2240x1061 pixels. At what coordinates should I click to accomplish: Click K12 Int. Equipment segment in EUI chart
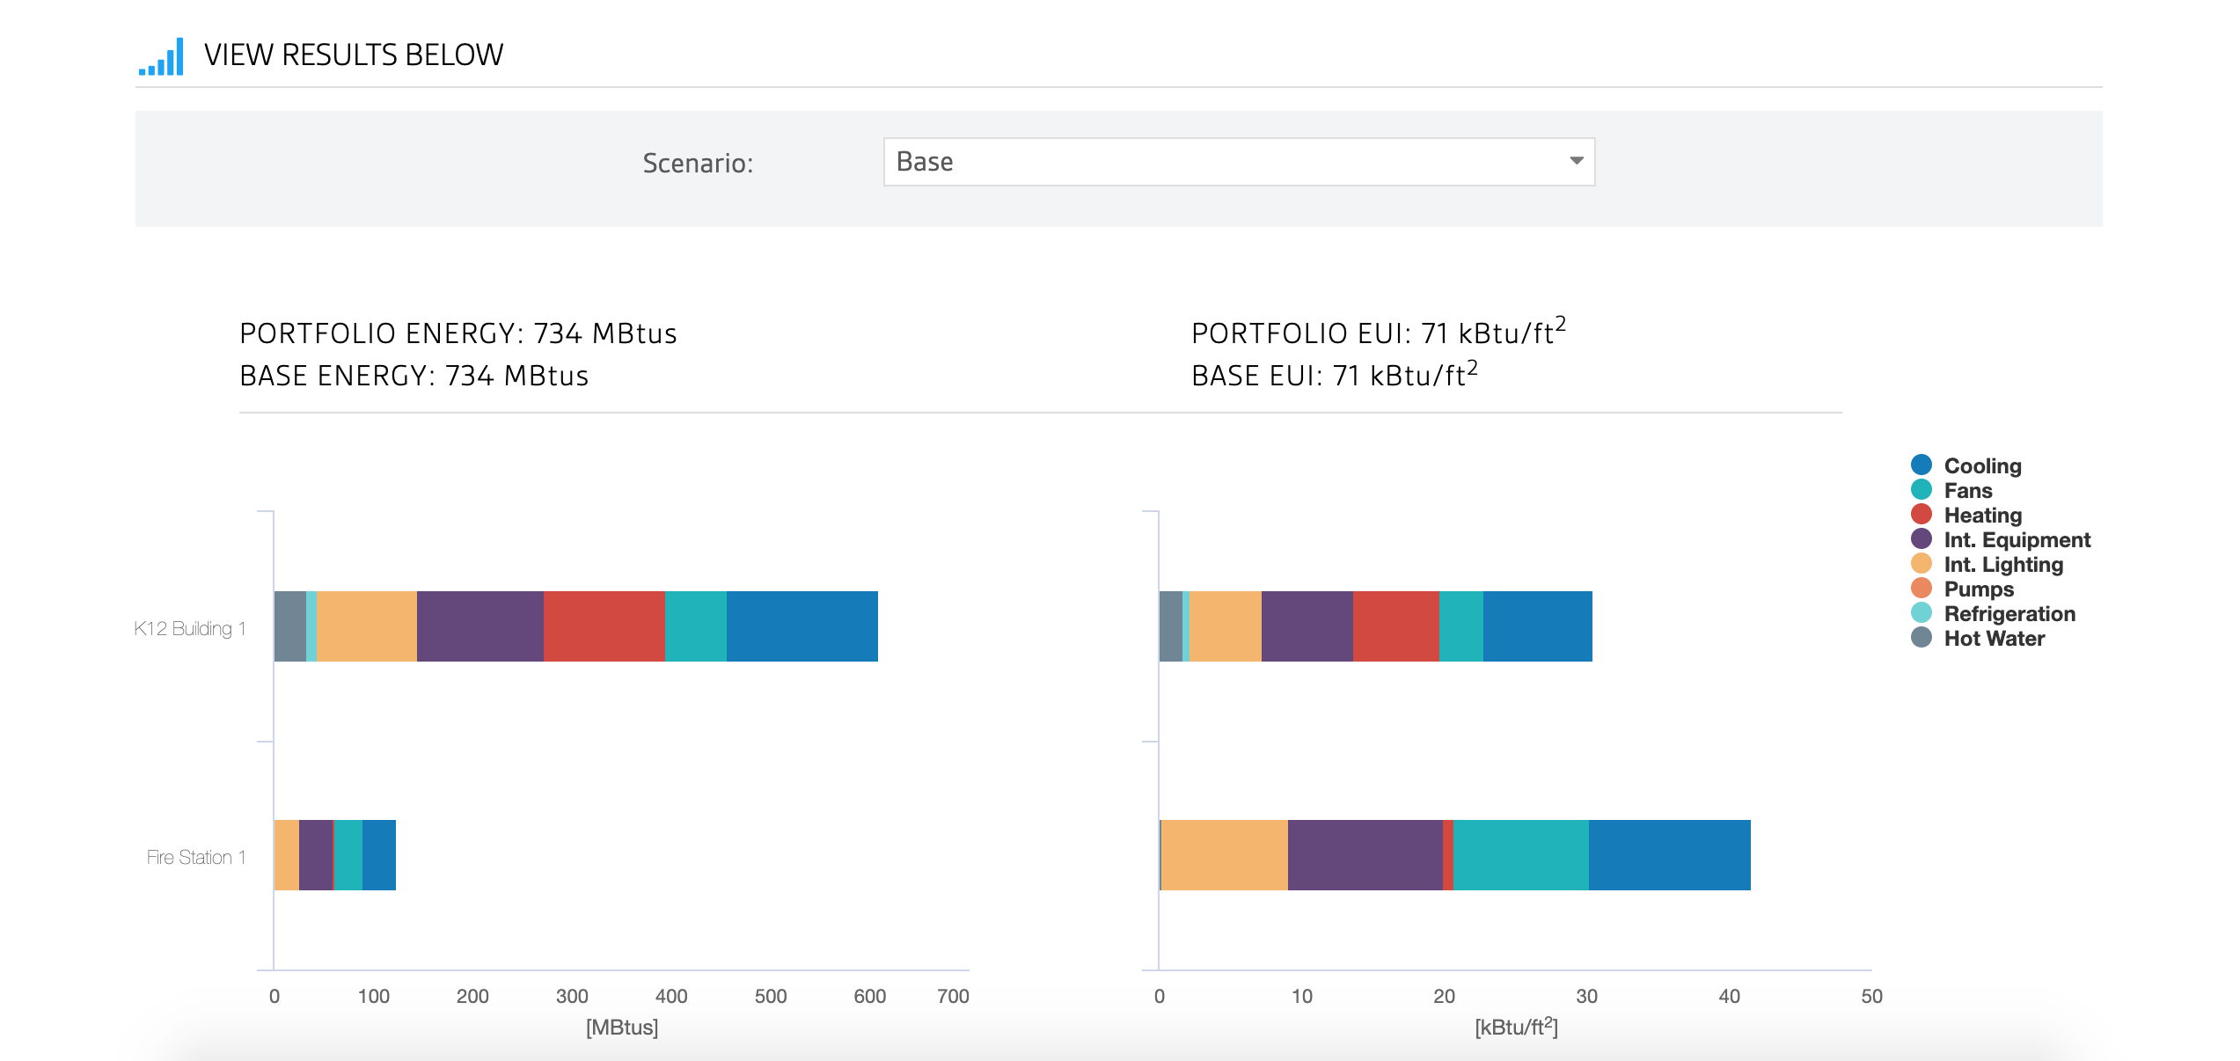click(1307, 626)
